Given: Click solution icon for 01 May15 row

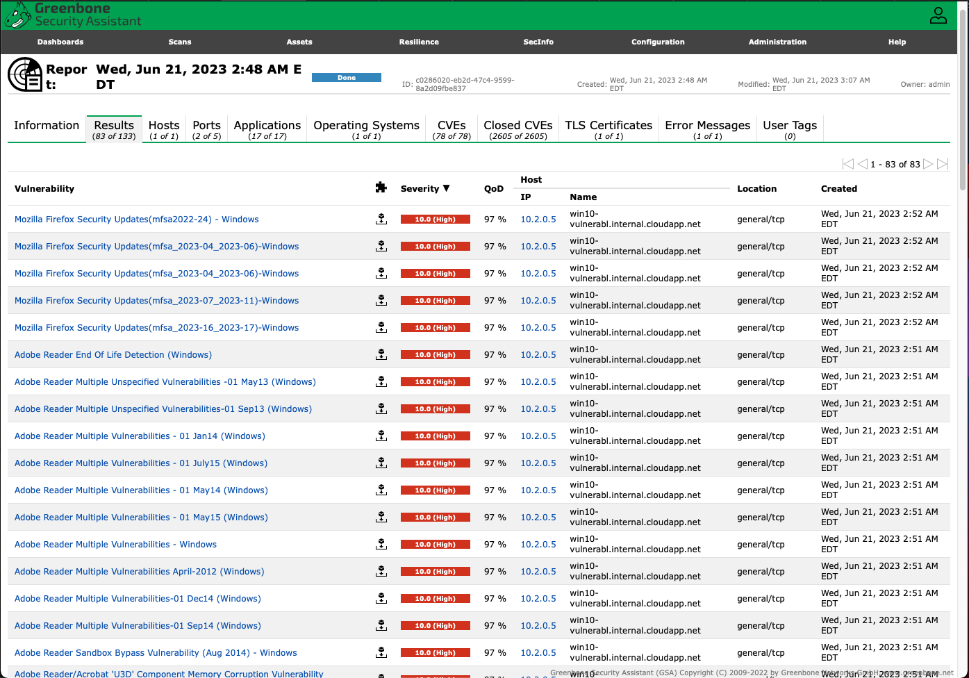Looking at the screenshot, I should tap(381, 517).
